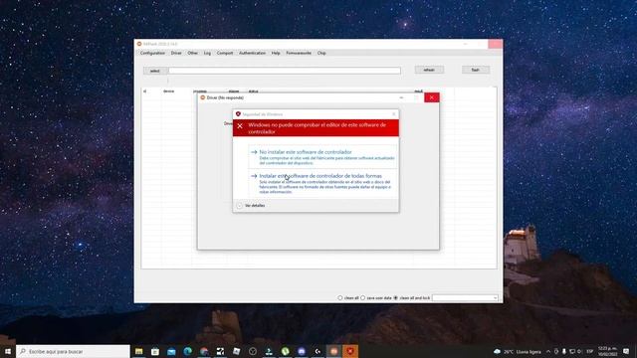Open the Windows Start menu
637x358 pixels.
pos(8,351)
